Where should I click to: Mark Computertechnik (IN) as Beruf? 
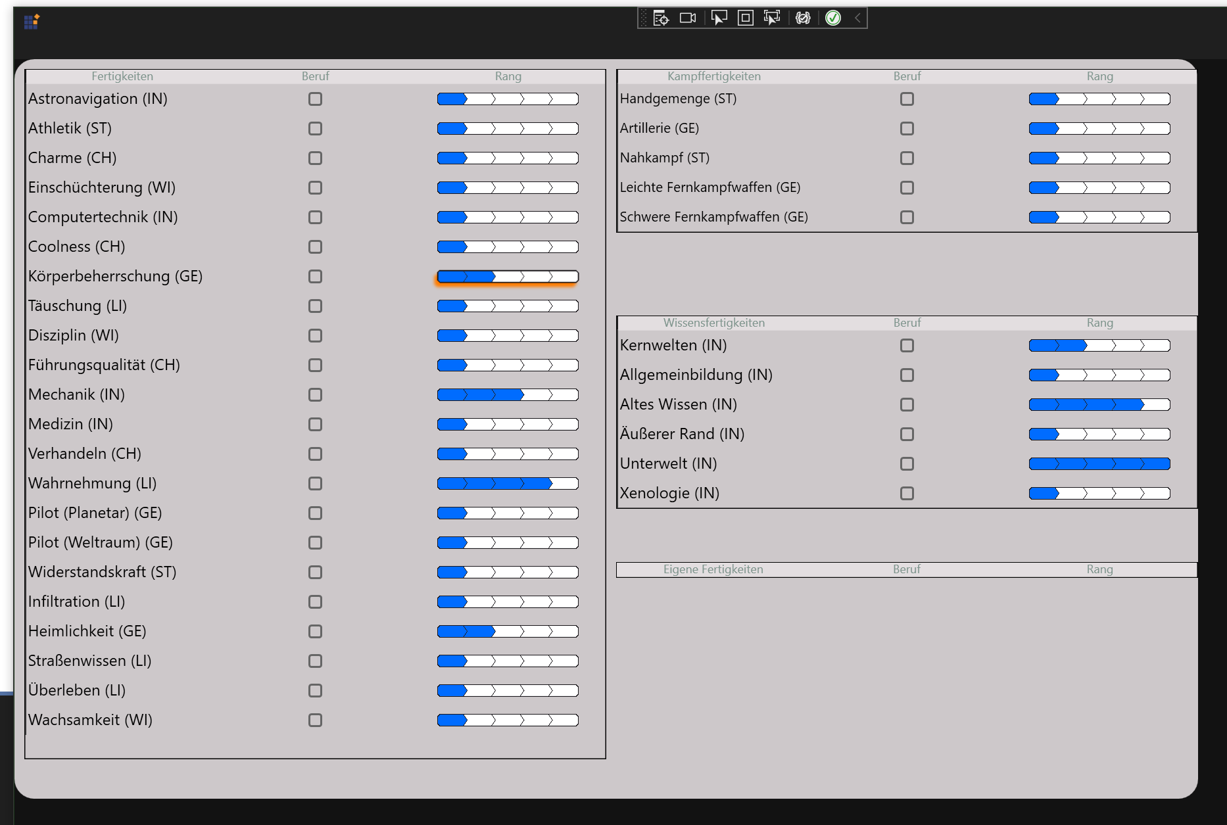click(x=316, y=217)
